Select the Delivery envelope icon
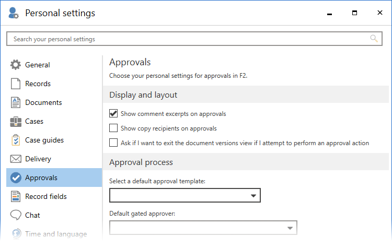 [x=16, y=159]
